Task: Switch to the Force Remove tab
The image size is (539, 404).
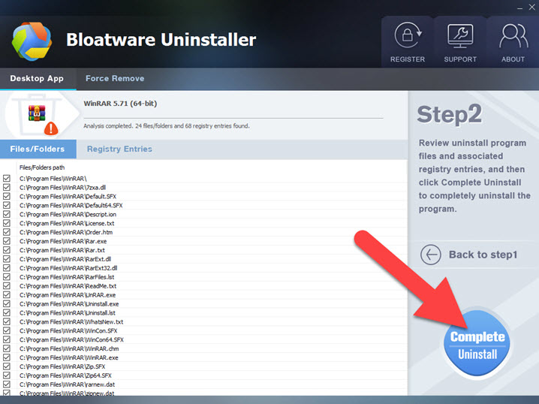Action: 115,78
